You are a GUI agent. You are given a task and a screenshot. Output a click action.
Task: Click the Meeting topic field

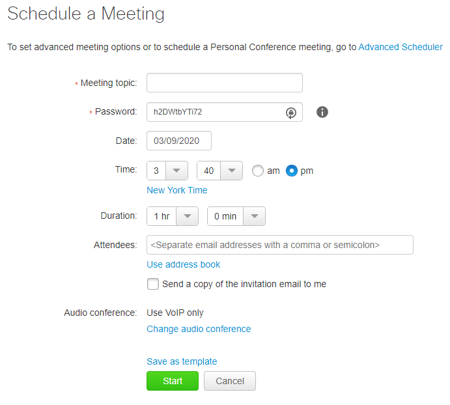[x=225, y=83]
